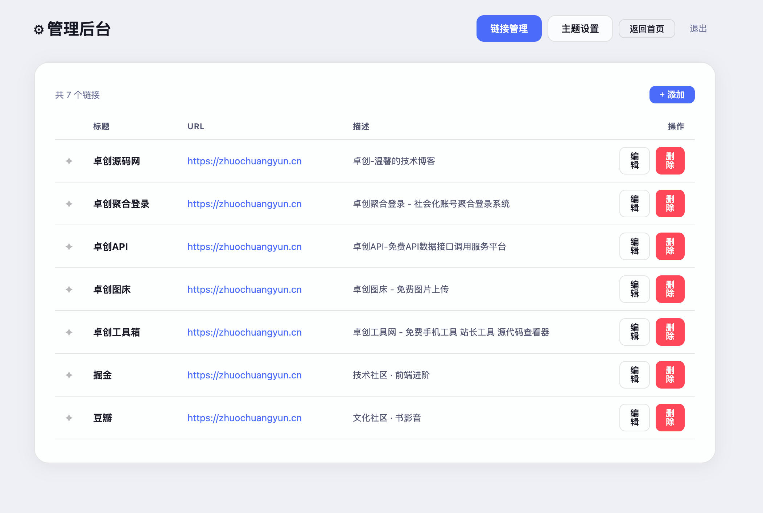Click the drag handle icon for 卓创源码网
The height and width of the screenshot is (513, 763).
tap(69, 161)
